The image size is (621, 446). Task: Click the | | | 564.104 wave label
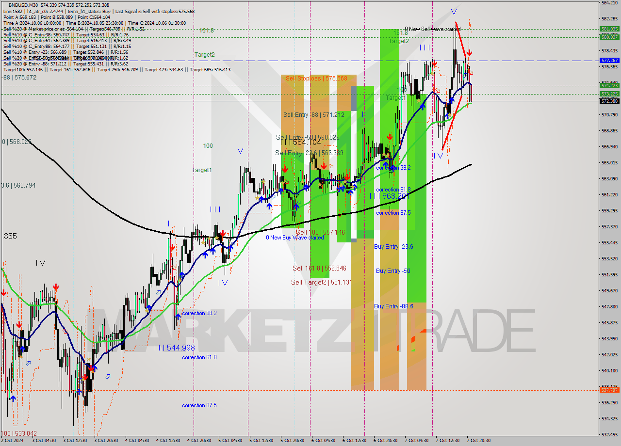(301, 142)
